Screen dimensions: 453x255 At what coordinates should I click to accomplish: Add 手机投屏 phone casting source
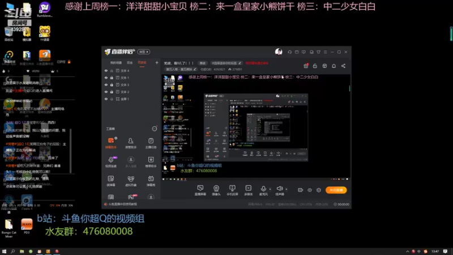pos(232,190)
